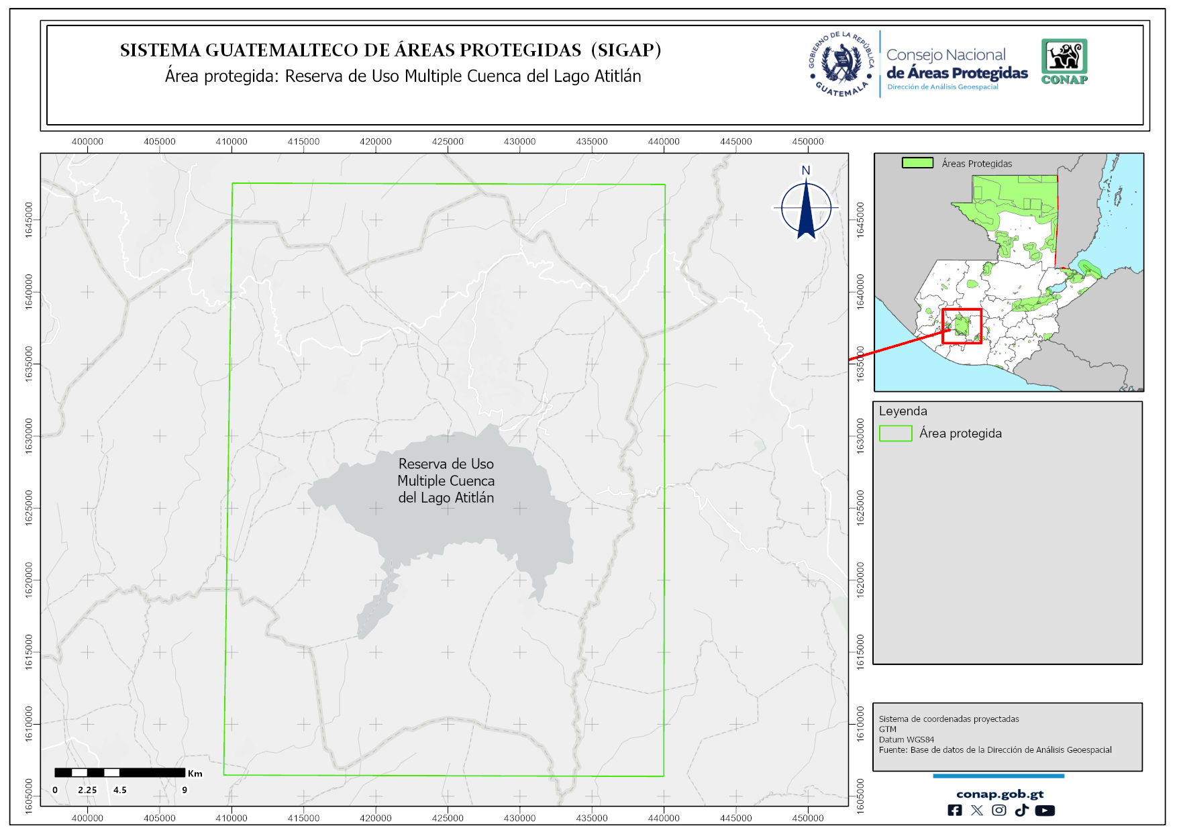Click the TikTok icon
The image size is (1177, 832).
[1021, 811]
